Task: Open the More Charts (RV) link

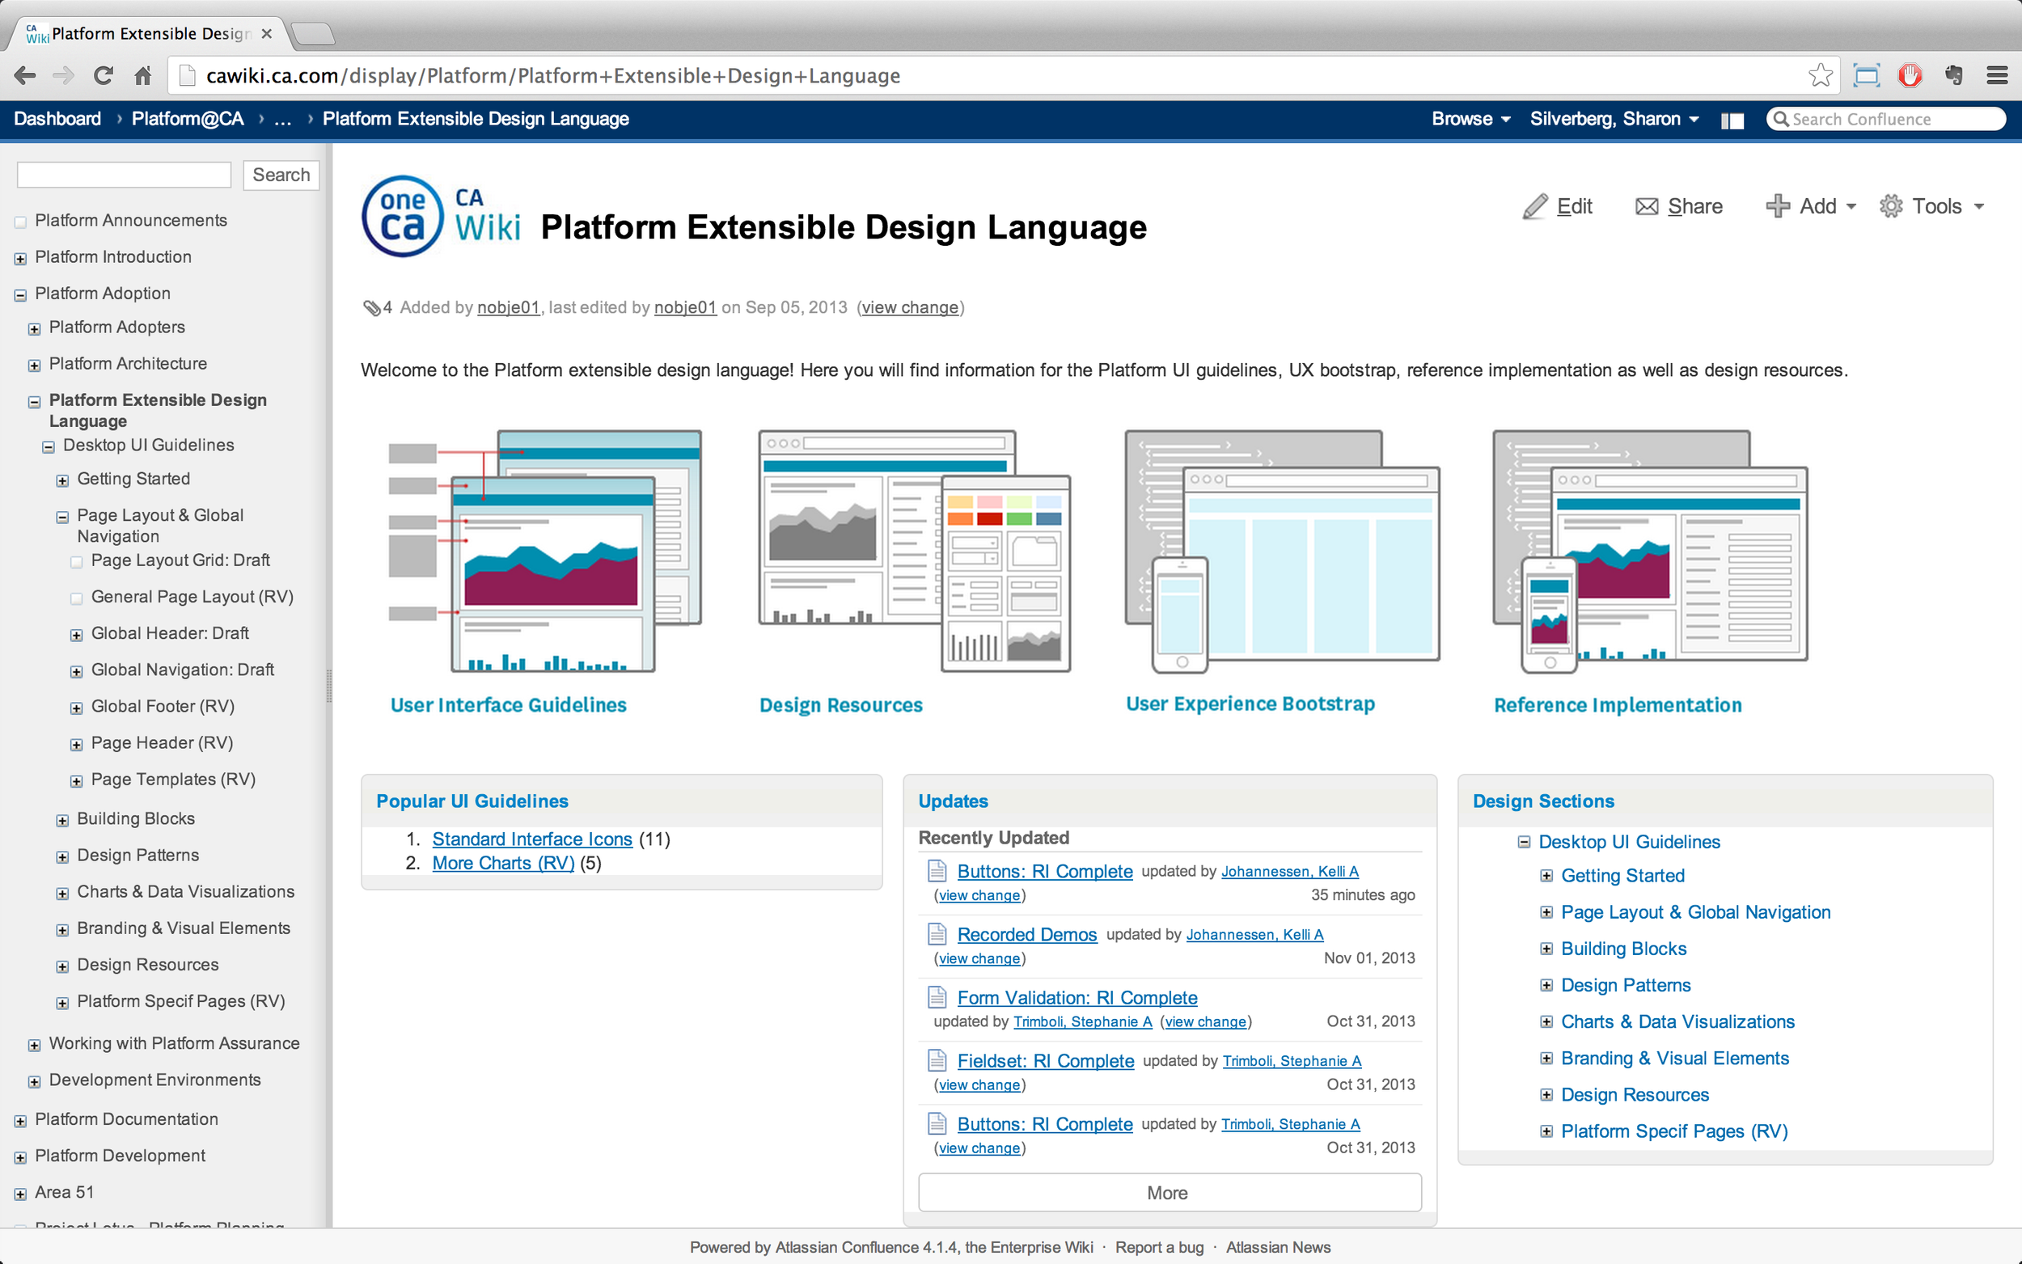Action: [502, 863]
